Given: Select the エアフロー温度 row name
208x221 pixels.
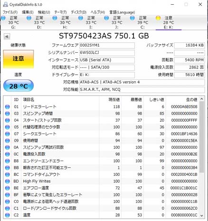Looking at the screenshot, I should (x=36, y=188).
